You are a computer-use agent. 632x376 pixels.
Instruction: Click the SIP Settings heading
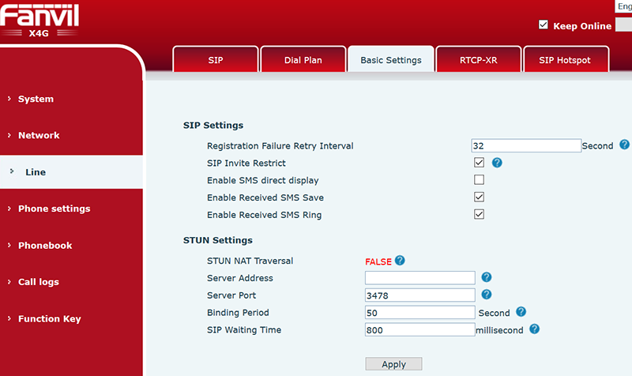213,126
